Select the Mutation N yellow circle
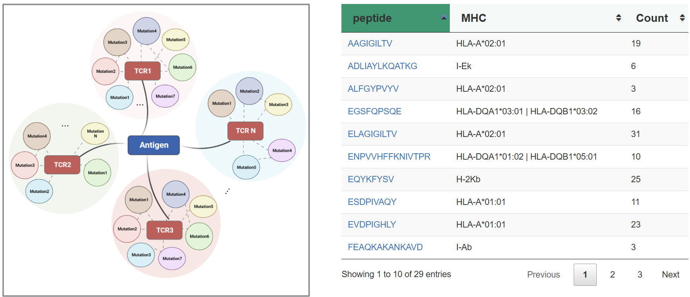Viewport: 690px width, 297px height. [95, 133]
